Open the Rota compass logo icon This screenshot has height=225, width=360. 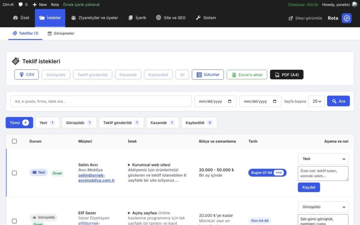346,18
